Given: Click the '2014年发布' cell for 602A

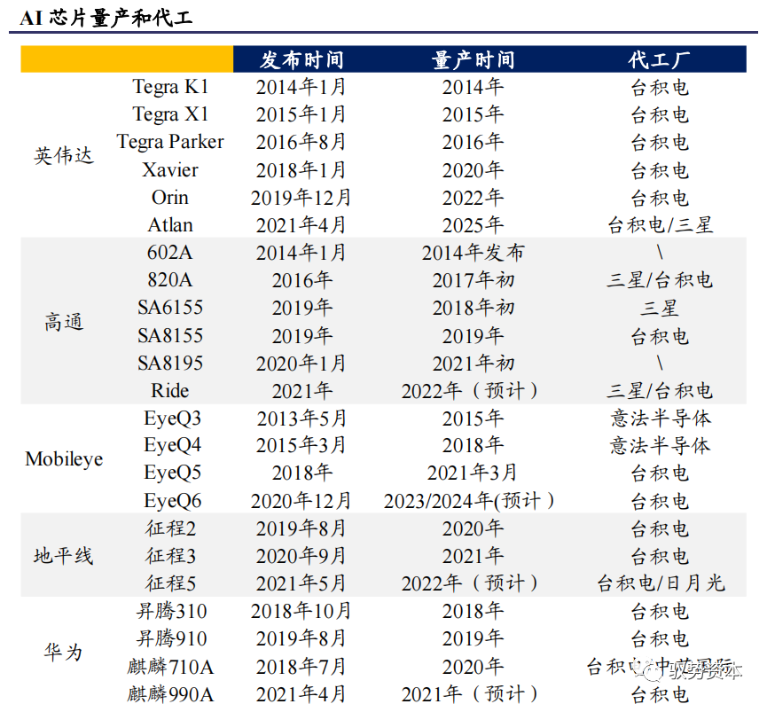Looking at the screenshot, I should coord(473,253).
